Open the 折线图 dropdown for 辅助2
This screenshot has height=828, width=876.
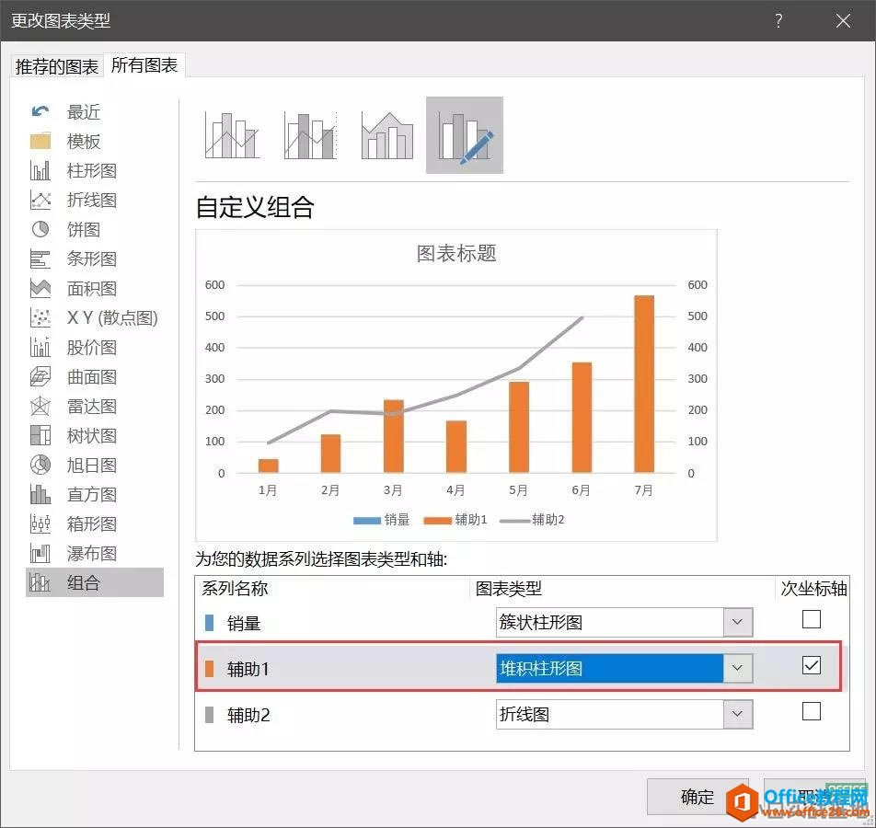735,714
